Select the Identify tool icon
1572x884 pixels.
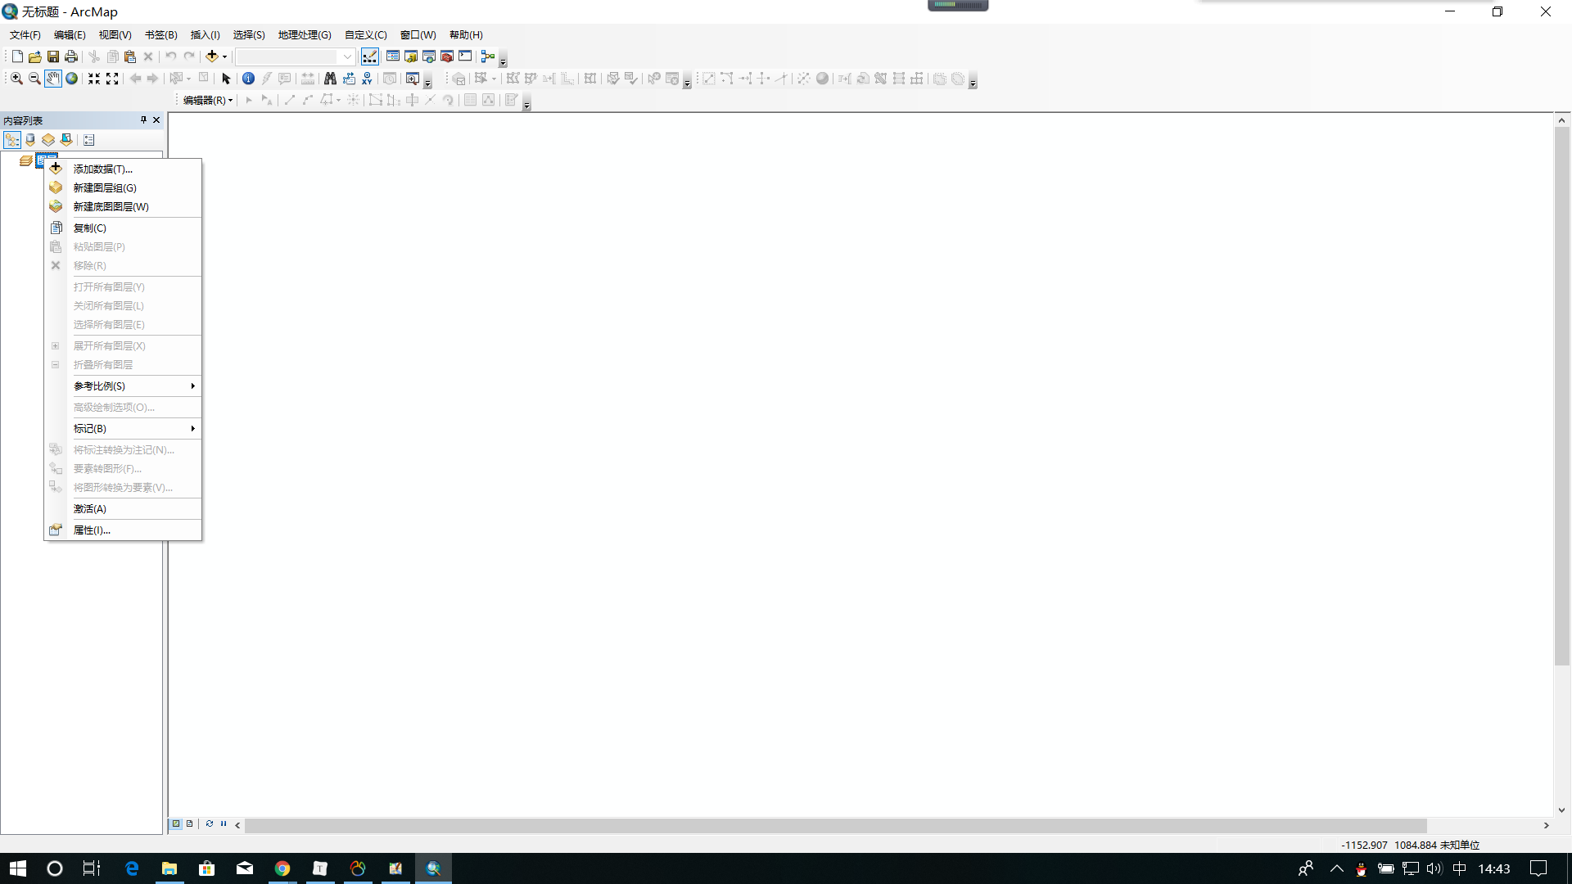click(248, 79)
